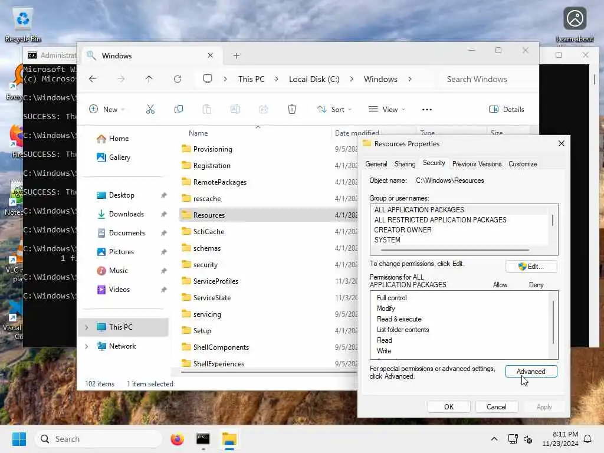Image resolution: width=604 pixels, height=453 pixels.
Task: Select the Provisioning folder
Action: (x=212, y=149)
